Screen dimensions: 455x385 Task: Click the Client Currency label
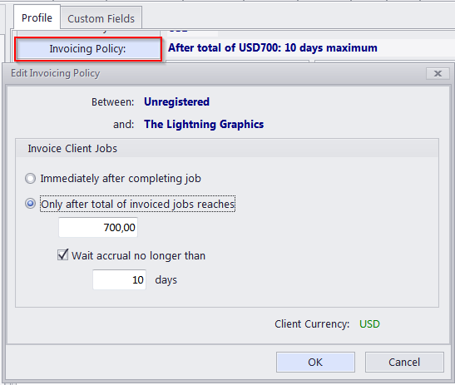coord(312,323)
